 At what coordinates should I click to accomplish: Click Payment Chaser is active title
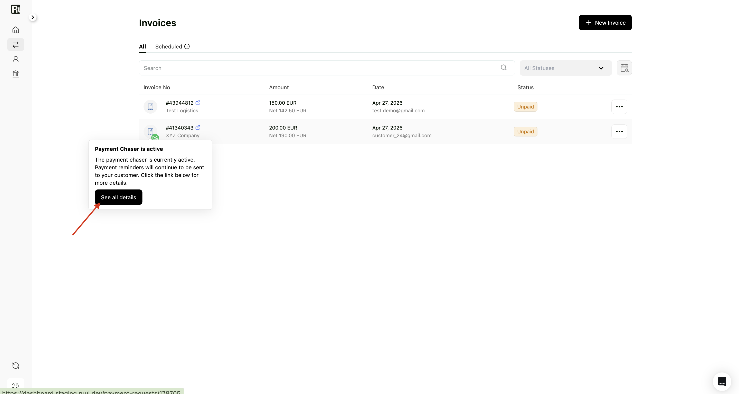pos(129,149)
